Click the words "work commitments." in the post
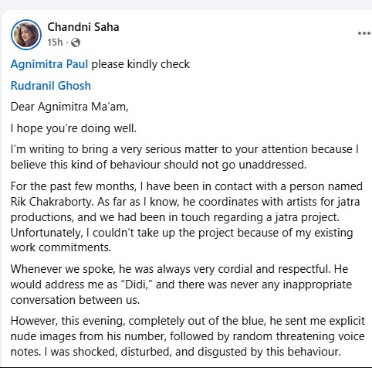This screenshot has width=372, height=368. pos(61,247)
